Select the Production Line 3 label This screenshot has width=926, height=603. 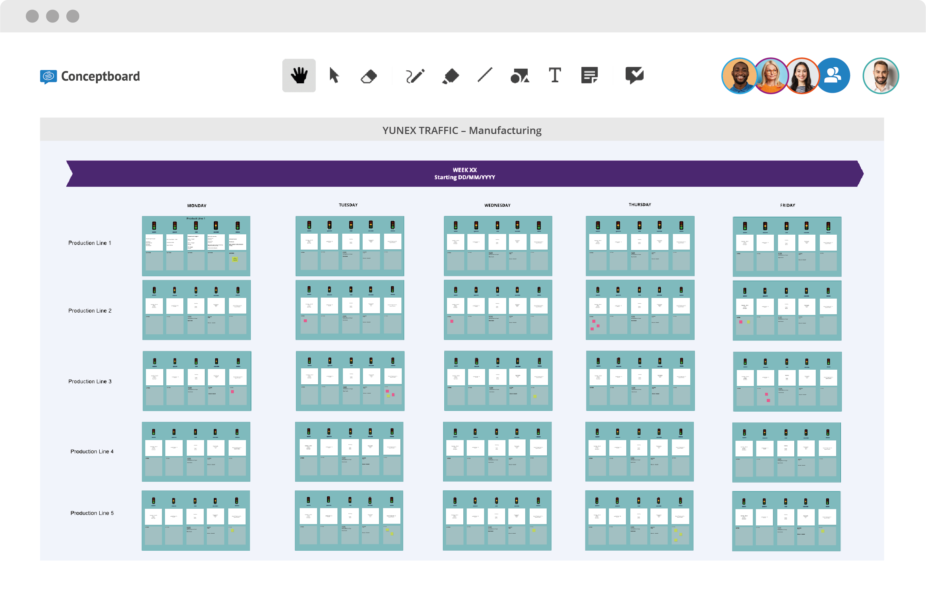pos(90,381)
